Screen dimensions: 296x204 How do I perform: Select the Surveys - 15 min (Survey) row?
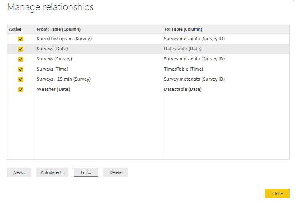coord(148,79)
